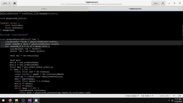Click the line 'void physics2D_init();'
This screenshot has height=103, width=183.
(x=13, y=18)
